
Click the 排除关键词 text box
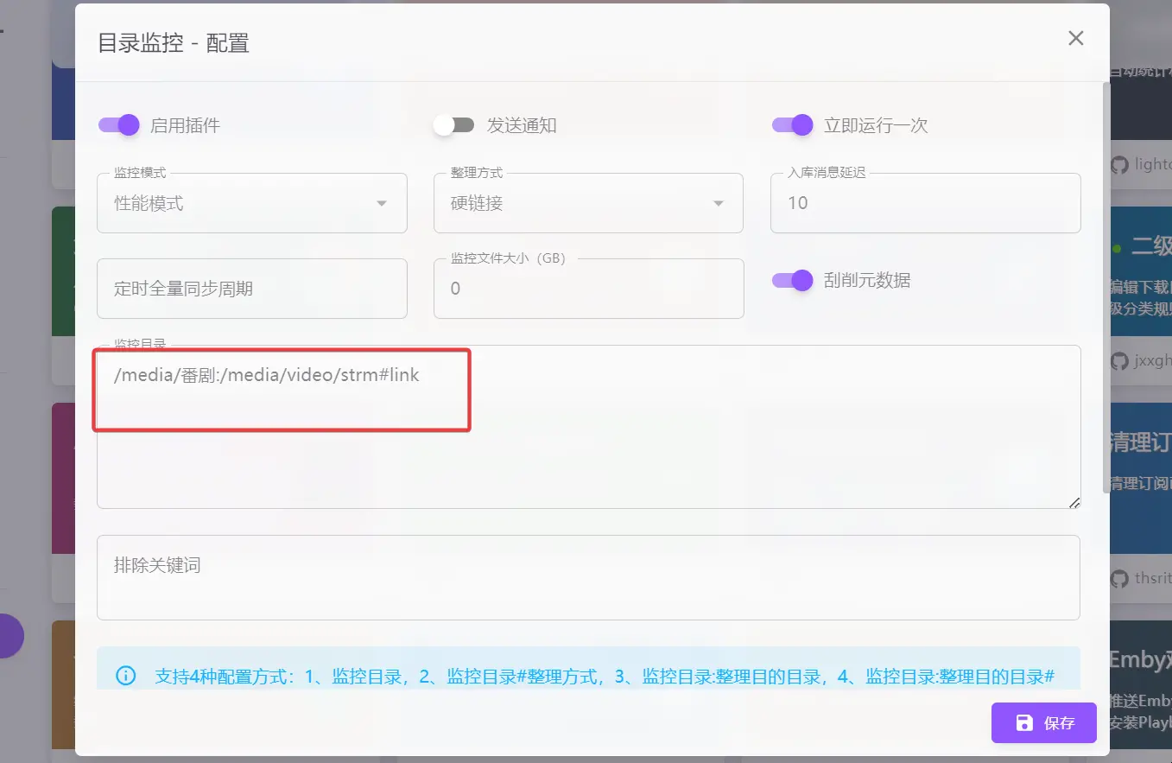point(587,577)
